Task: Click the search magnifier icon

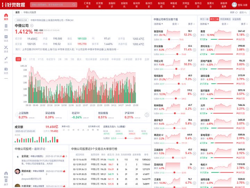Action: (x=74, y=5)
